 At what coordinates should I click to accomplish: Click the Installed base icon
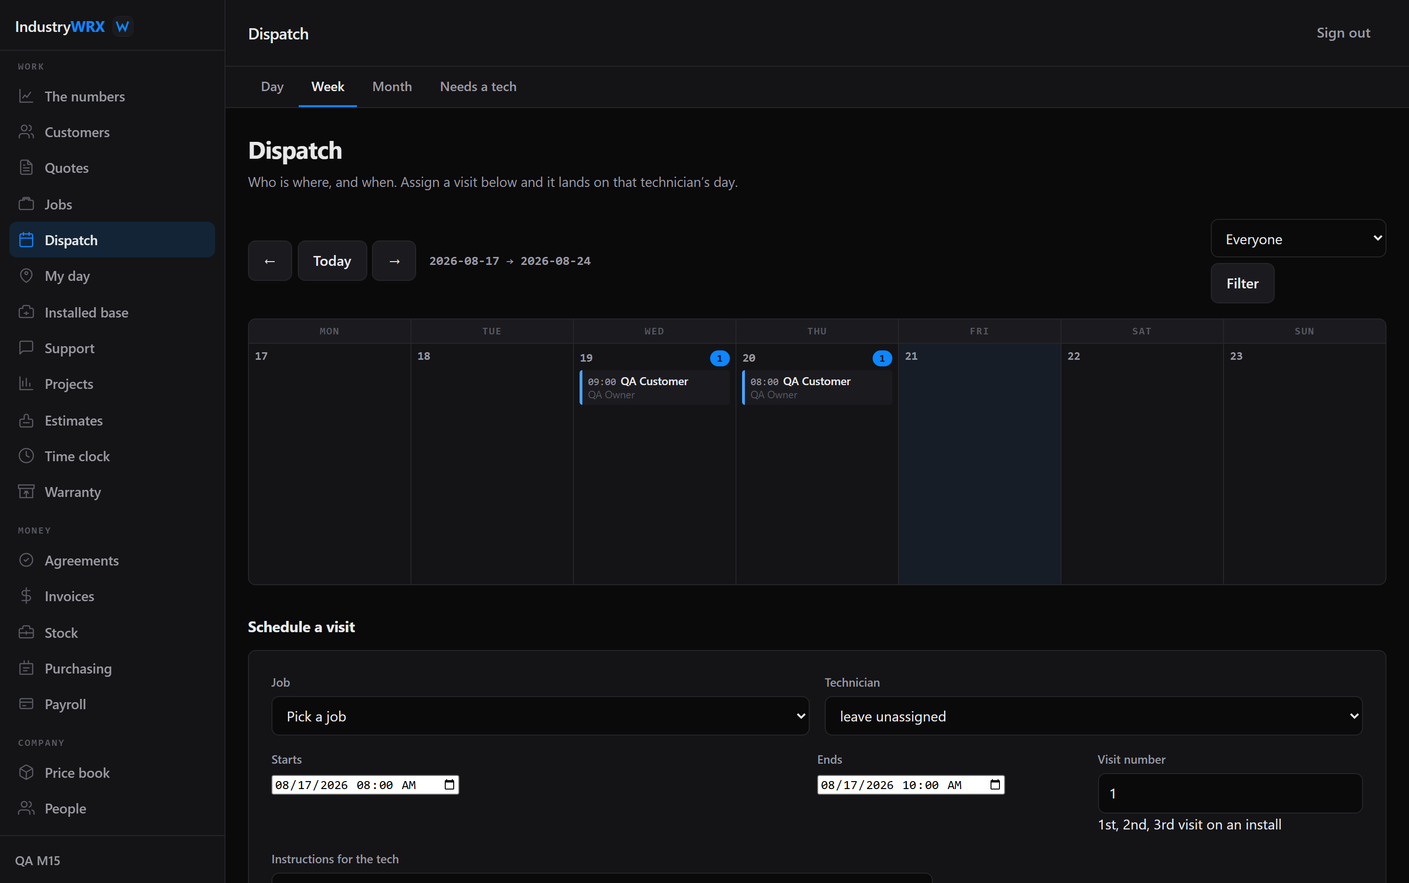point(26,312)
